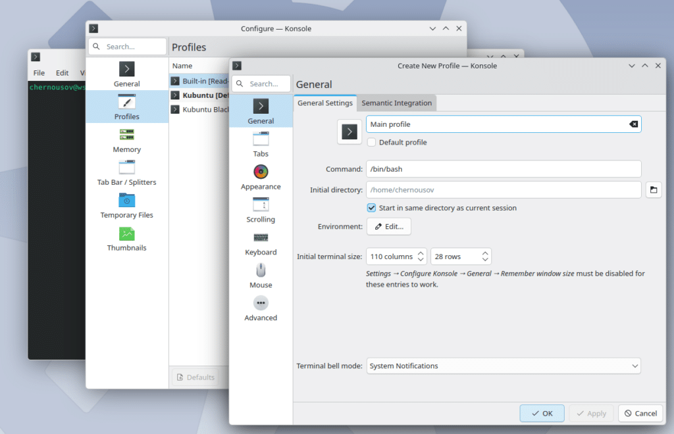Toggle Start in same directory as current session
The width and height of the screenshot is (674, 434).
pos(371,208)
